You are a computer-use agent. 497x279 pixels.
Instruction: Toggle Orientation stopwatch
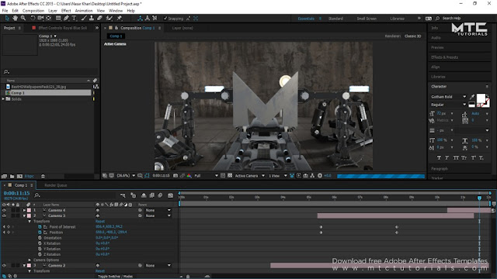(x=40, y=238)
